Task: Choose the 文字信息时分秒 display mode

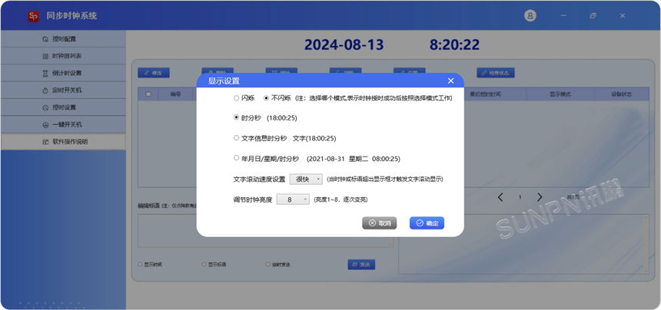Action: [236, 137]
